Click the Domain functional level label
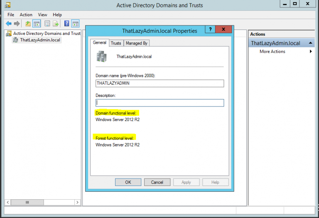319x218 pixels. click(x=116, y=113)
